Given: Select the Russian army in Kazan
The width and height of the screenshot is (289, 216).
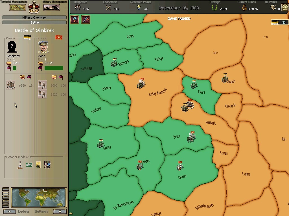Looking at the screenshot, I should pyautogui.click(x=194, y=84).
